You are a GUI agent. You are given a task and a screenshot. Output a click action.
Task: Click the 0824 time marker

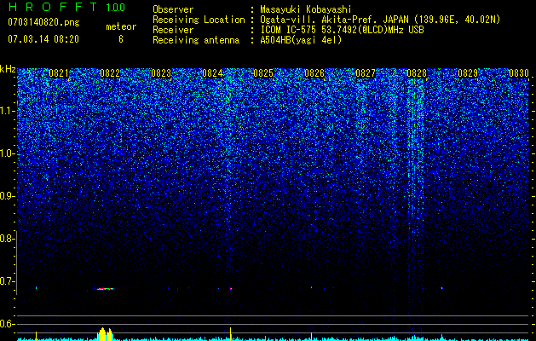click(212, 72)
